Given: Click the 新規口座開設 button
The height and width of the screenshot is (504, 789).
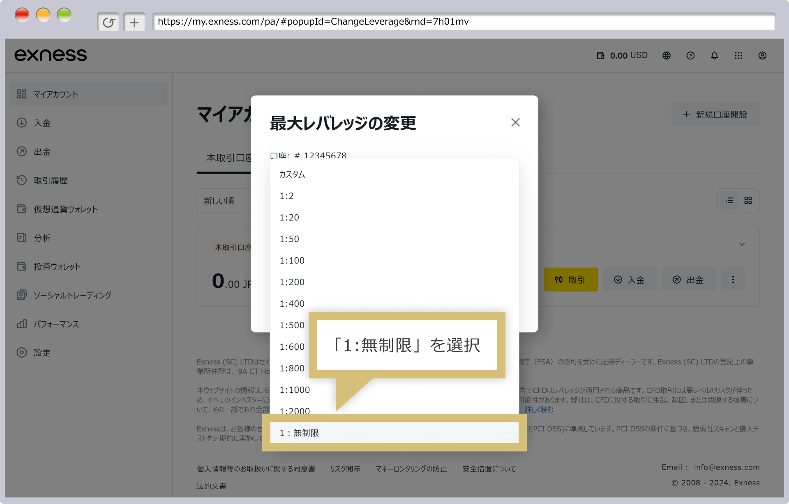Looking at the screenshot, I should 715,115.
